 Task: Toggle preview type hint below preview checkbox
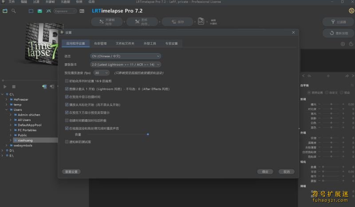pos(67,113)
